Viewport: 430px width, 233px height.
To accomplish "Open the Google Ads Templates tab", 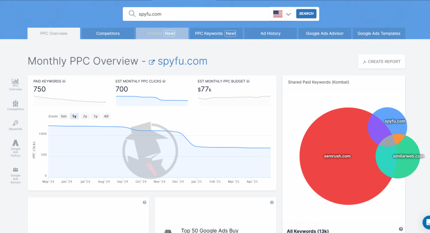I will click(379, 34).
